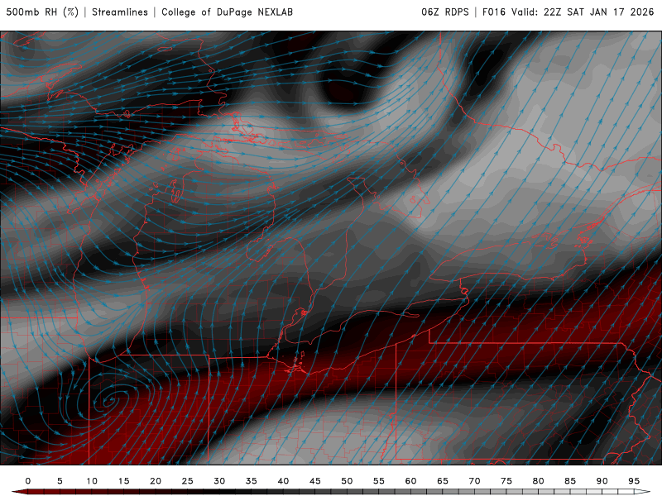
Task: Click the '500mb RH (%)' title text
Action: (42, 12)
